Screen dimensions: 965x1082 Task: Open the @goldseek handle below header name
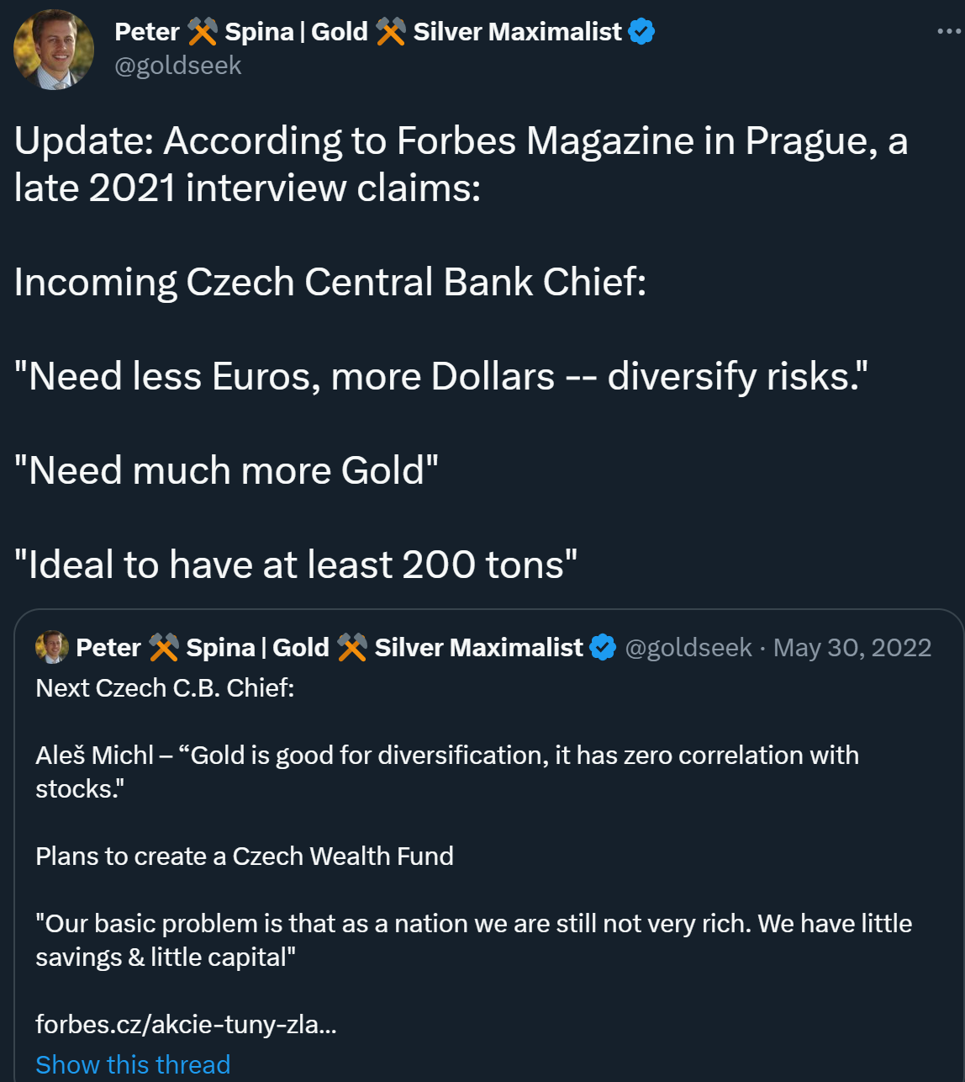(x=177, y=66)
